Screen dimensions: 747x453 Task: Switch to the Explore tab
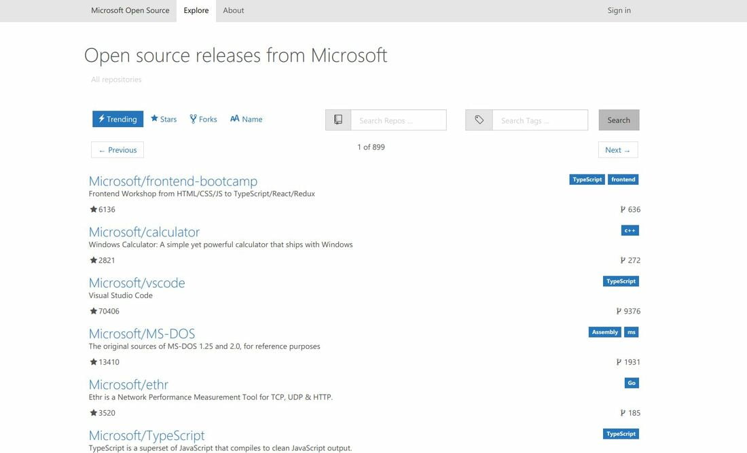pos(196,10)
